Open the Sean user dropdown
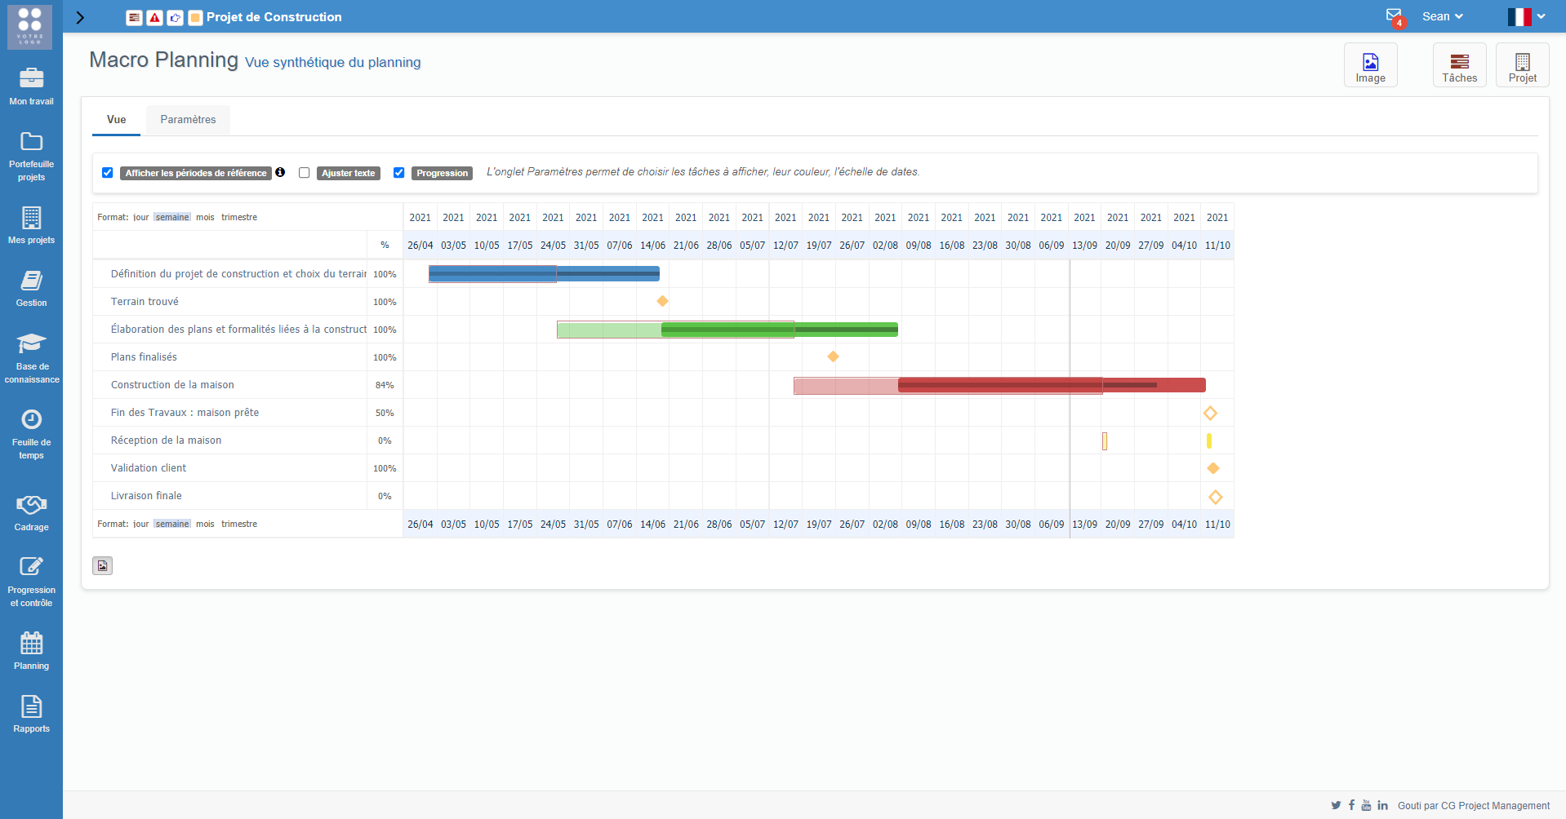1566x819 pixels. pos(1442,16)
